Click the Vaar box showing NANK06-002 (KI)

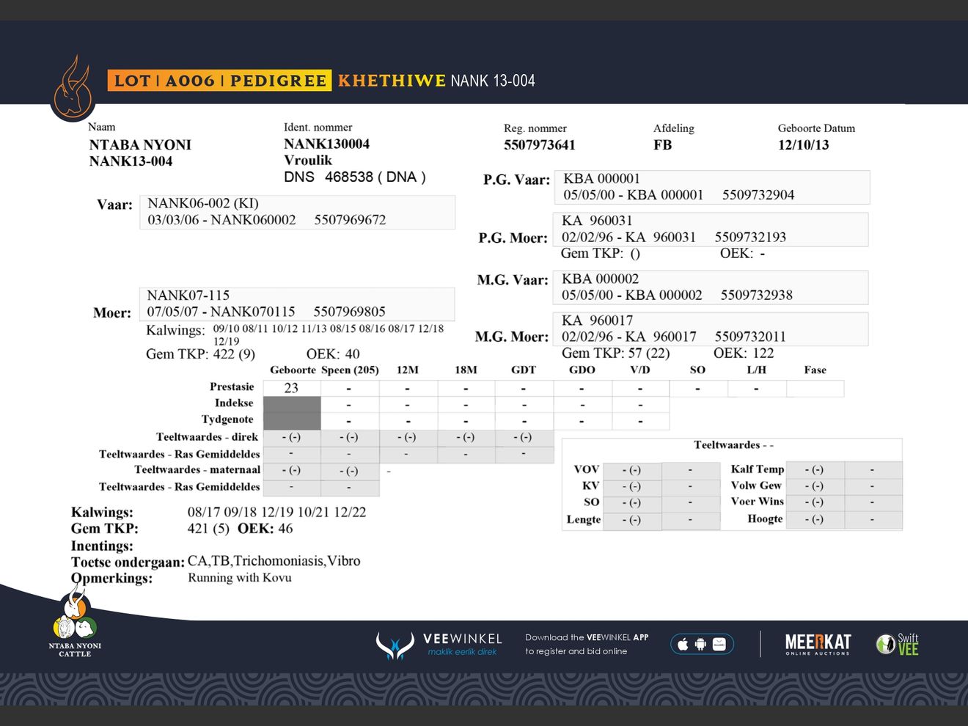coord(297,212)
